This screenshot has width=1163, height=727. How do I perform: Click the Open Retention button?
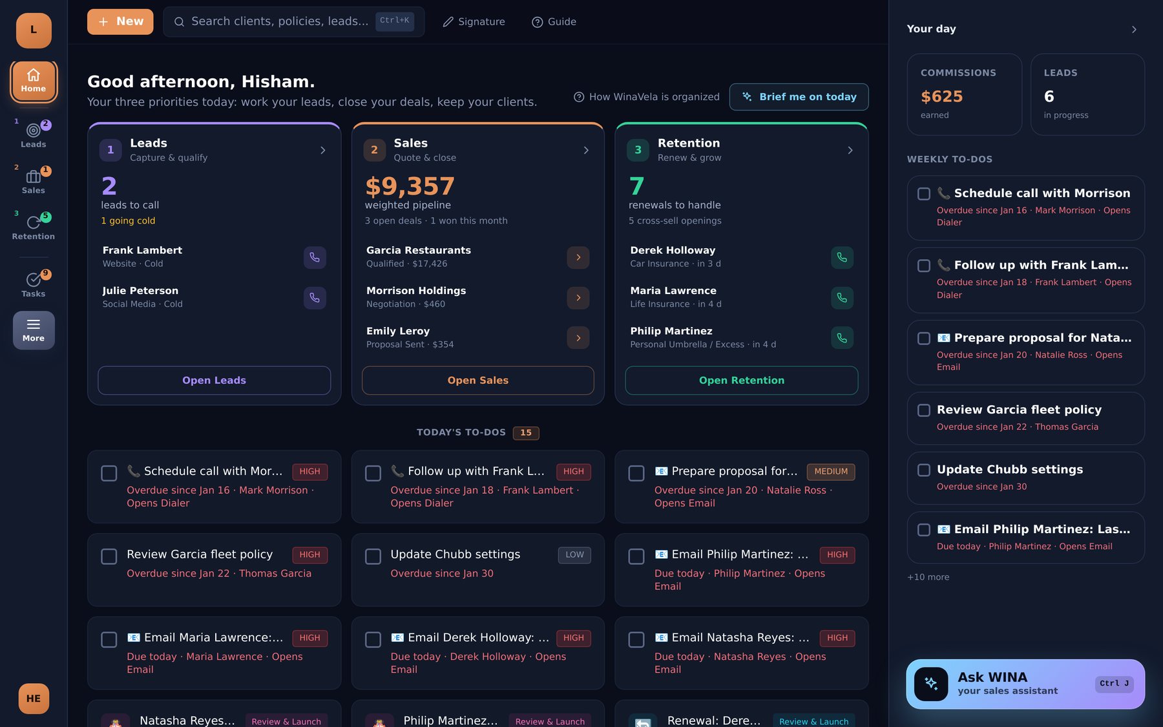pos(742,381)
